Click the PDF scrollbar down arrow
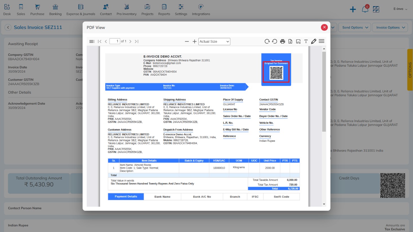 324,204
